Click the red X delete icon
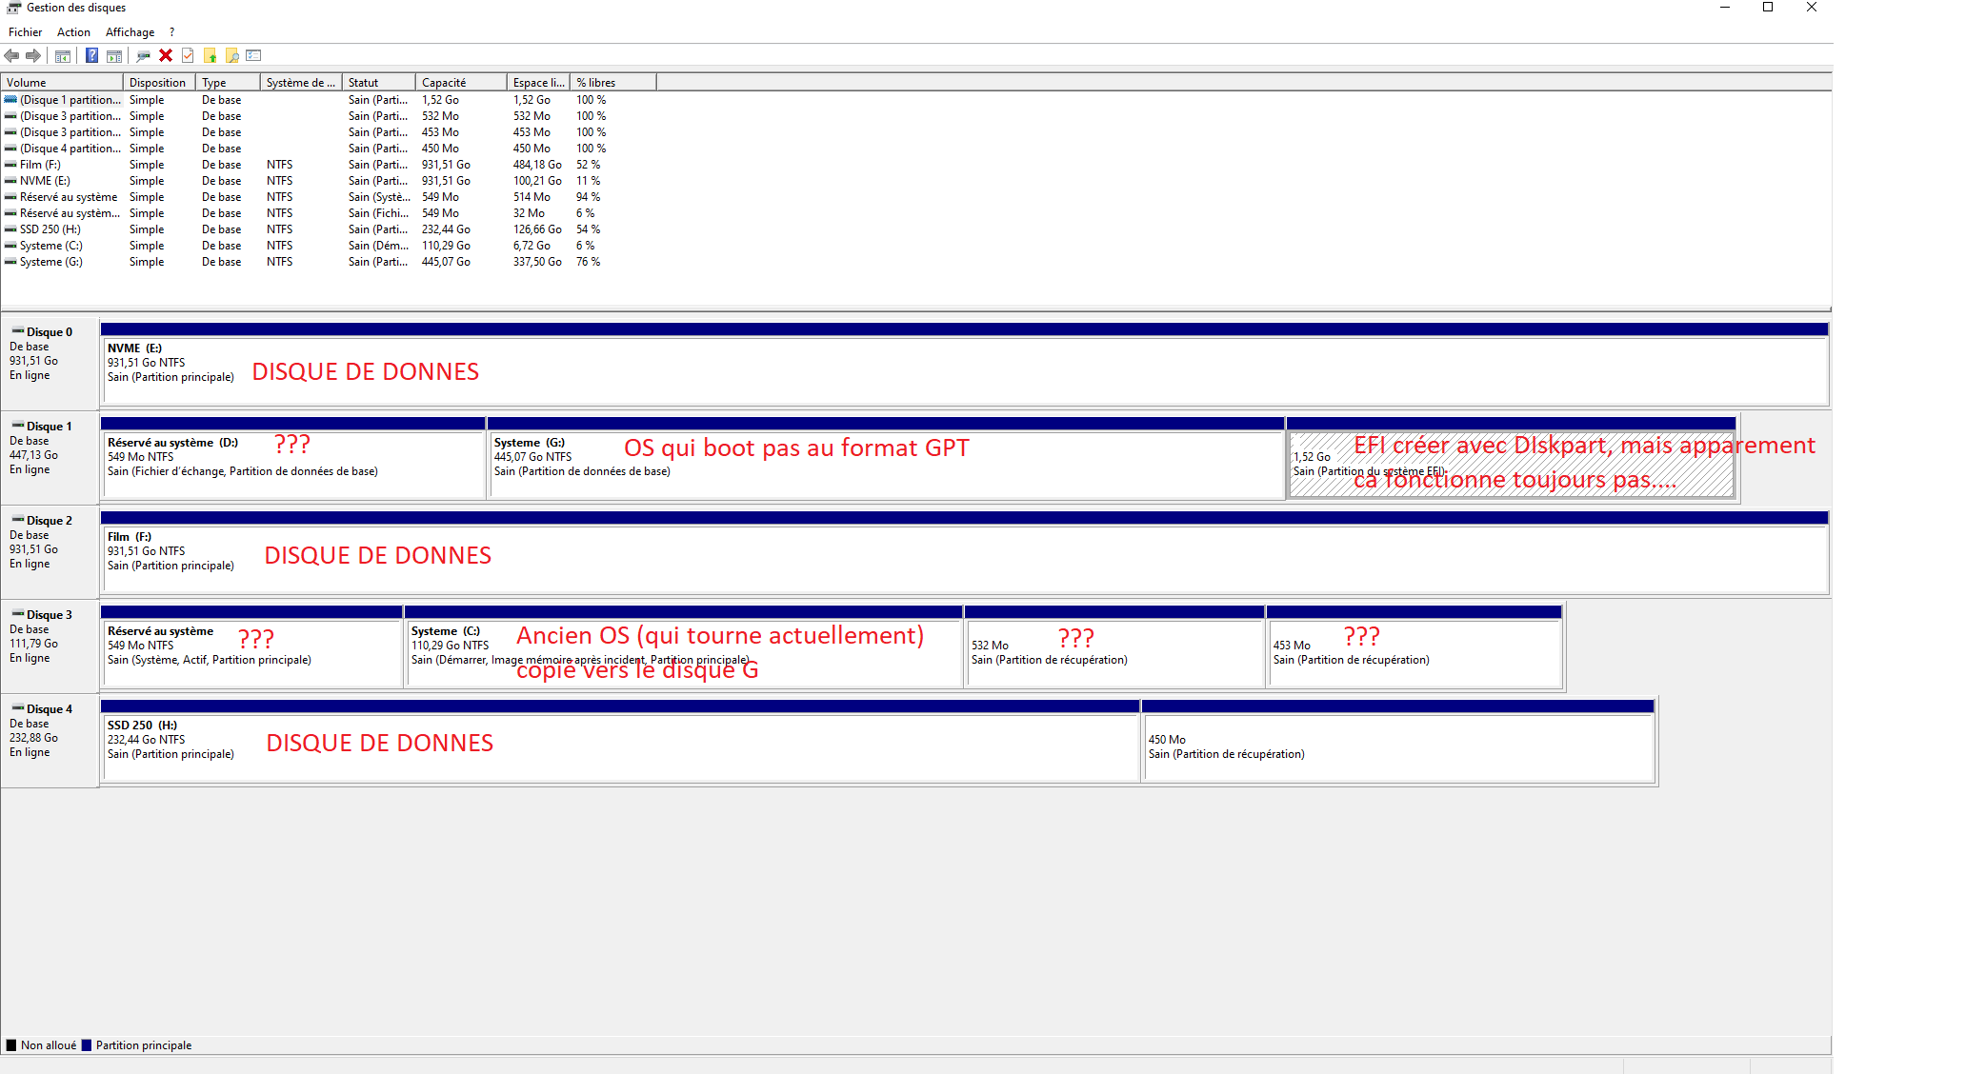 [x=166, y=56]
